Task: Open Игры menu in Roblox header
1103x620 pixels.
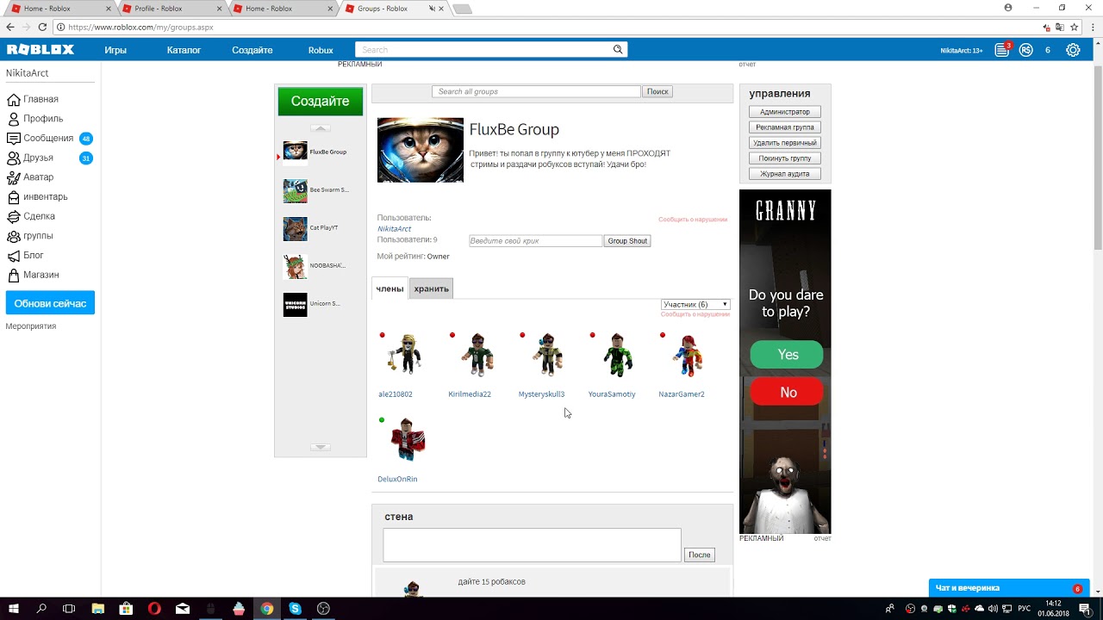Action: point(115,50)
